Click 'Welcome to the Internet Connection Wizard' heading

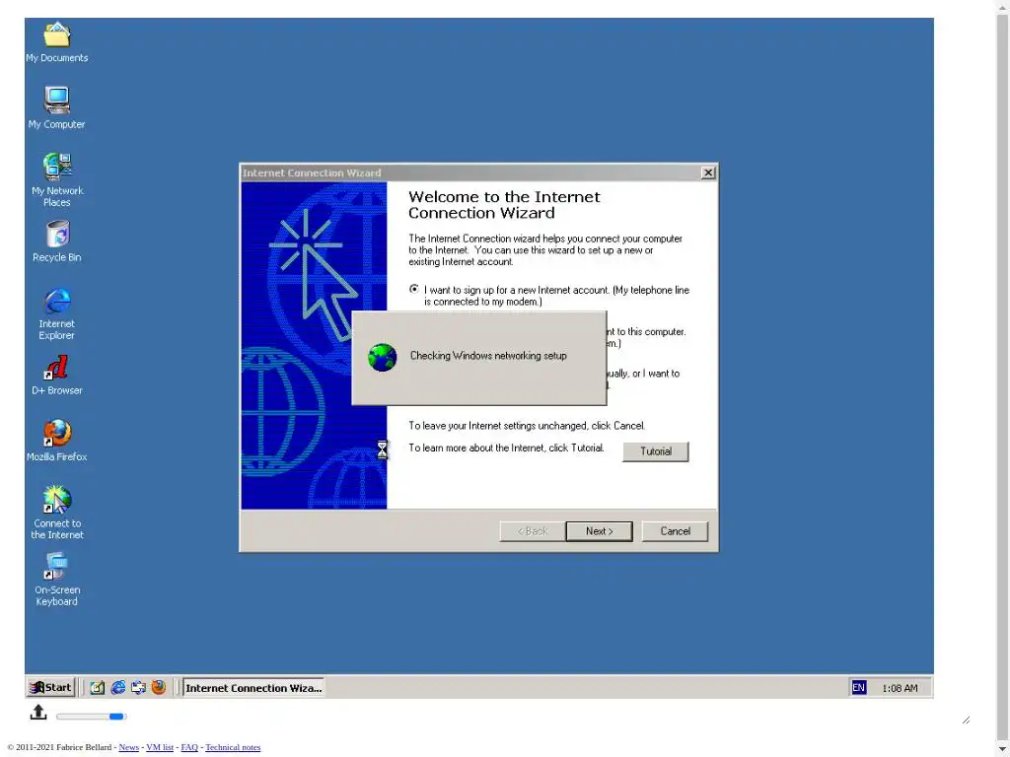pyautogui.click(x=504, y=205)
